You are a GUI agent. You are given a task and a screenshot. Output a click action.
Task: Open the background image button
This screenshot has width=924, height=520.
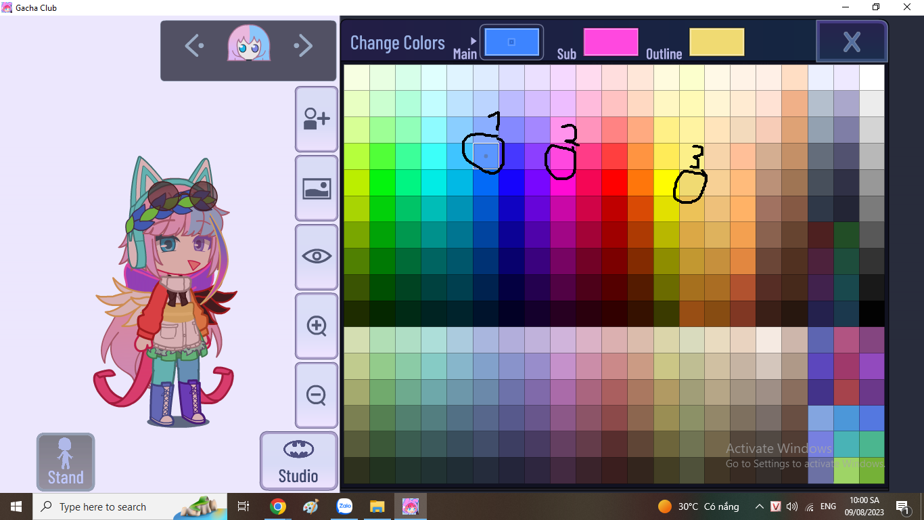click(x=316, y=188)
